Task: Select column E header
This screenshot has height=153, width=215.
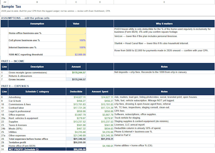Action: coord(164,2)
